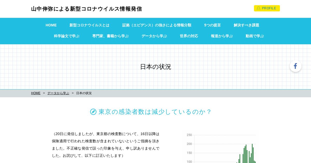The height and width of the screenshot is (163, 311).
Task: Click the heading 東京の感染者数は減少しているのか？
Action: click(155, 112)
